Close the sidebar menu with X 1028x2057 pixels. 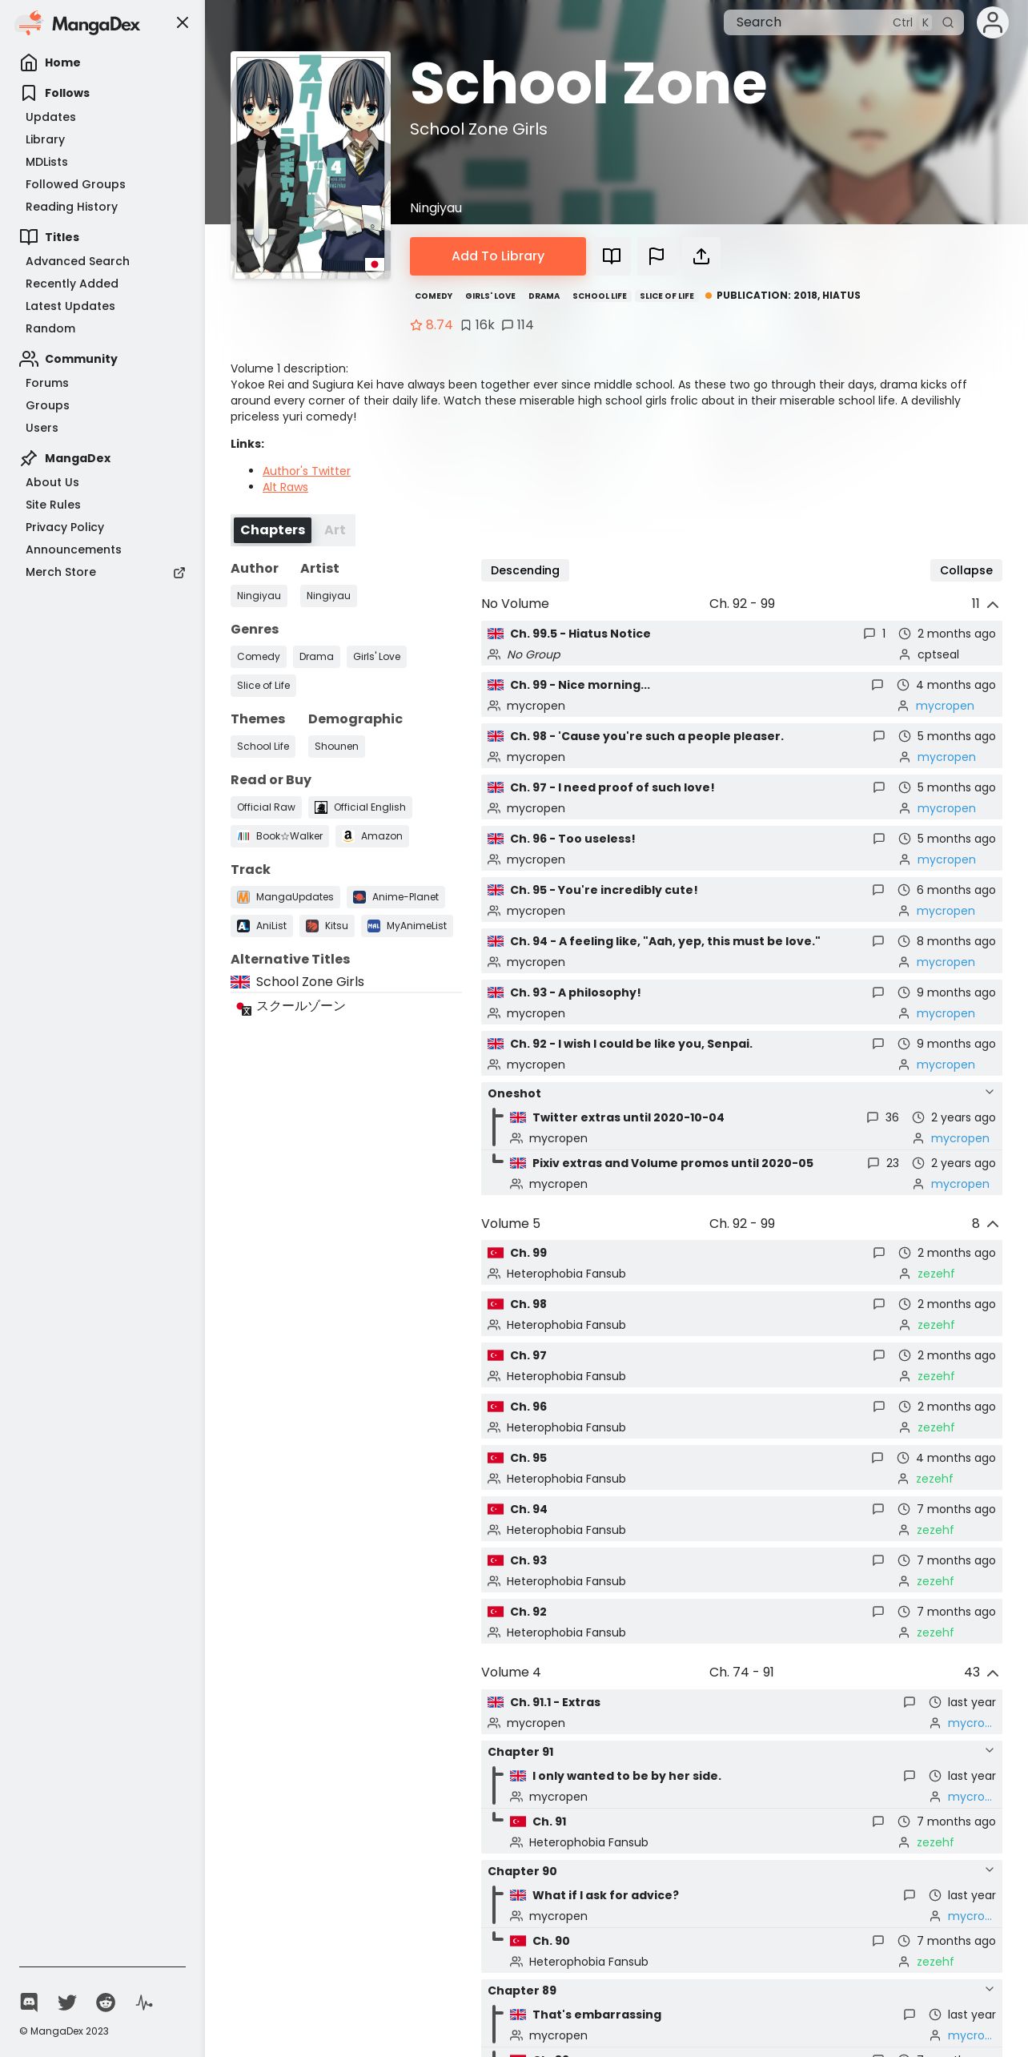pos(183,22)
